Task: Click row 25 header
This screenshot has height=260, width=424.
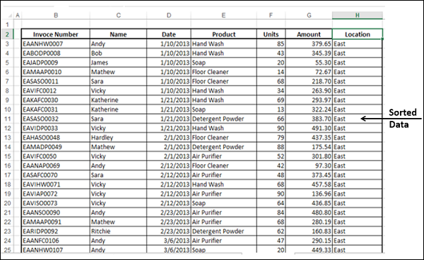Action: tap(7, 249)
